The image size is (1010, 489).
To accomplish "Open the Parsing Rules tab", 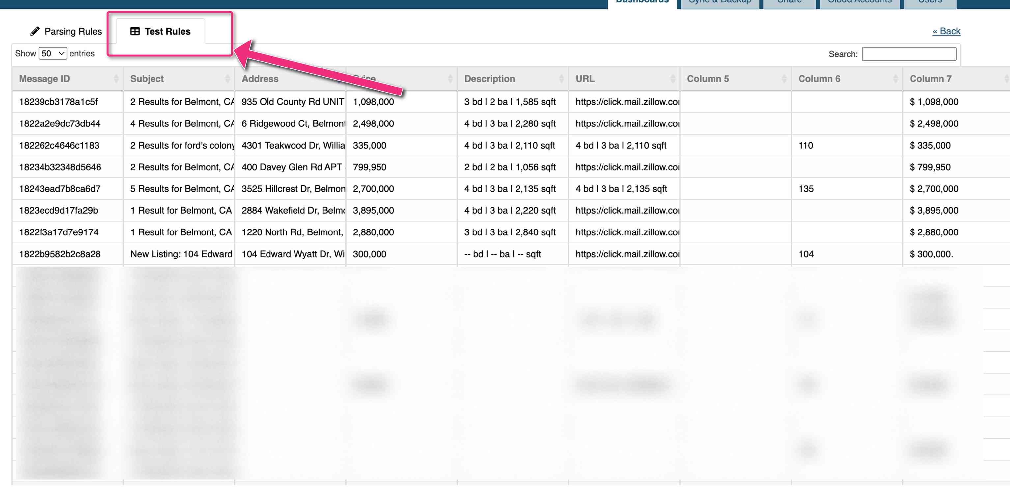I will [66, 31].
